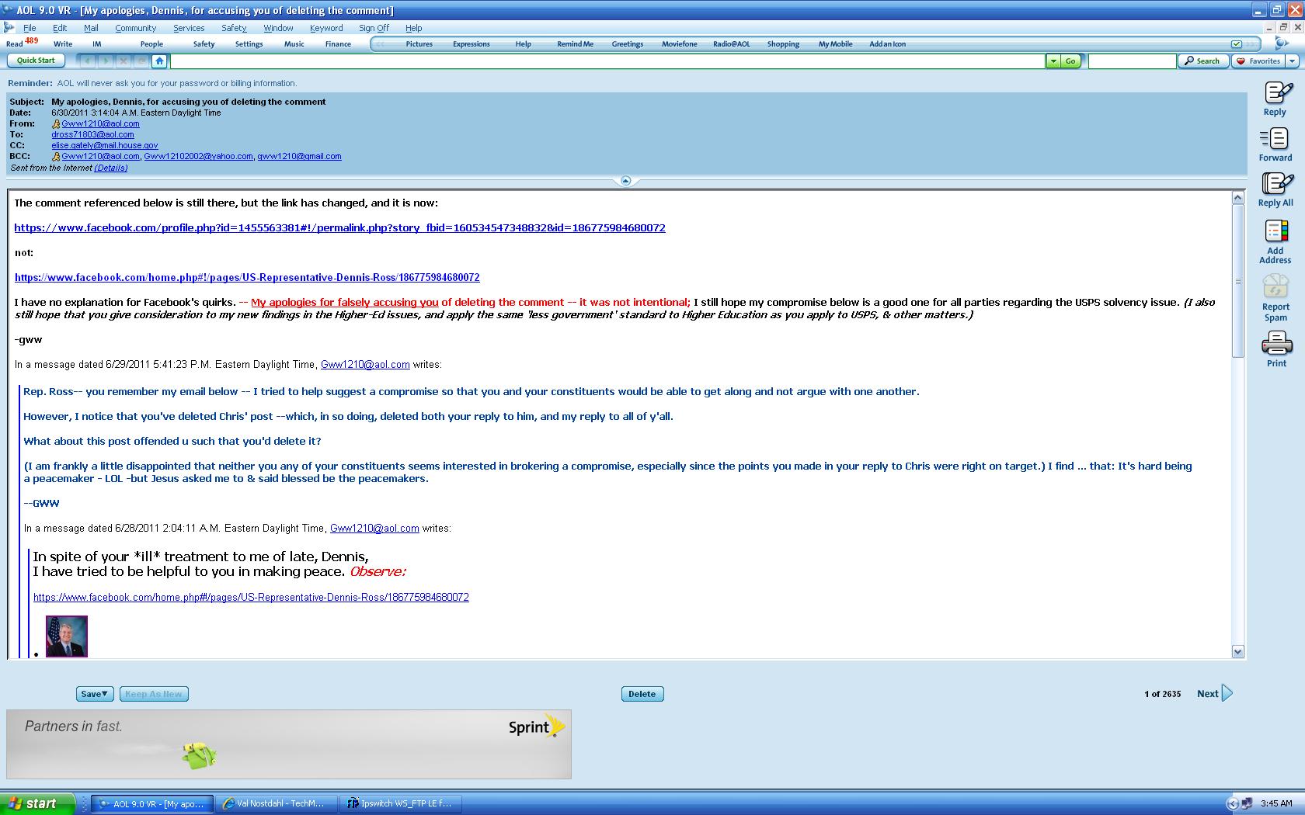Open People in the toolbar

[151, 44]
